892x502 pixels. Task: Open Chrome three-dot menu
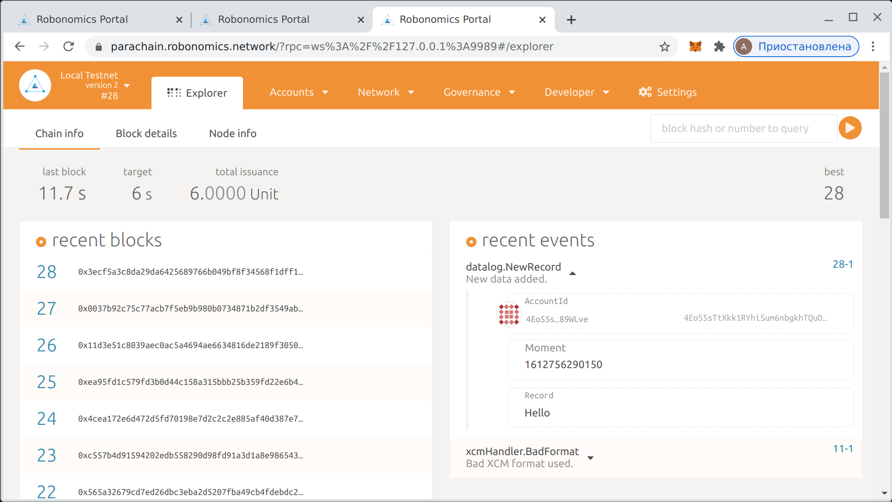[x=873, y=46]
